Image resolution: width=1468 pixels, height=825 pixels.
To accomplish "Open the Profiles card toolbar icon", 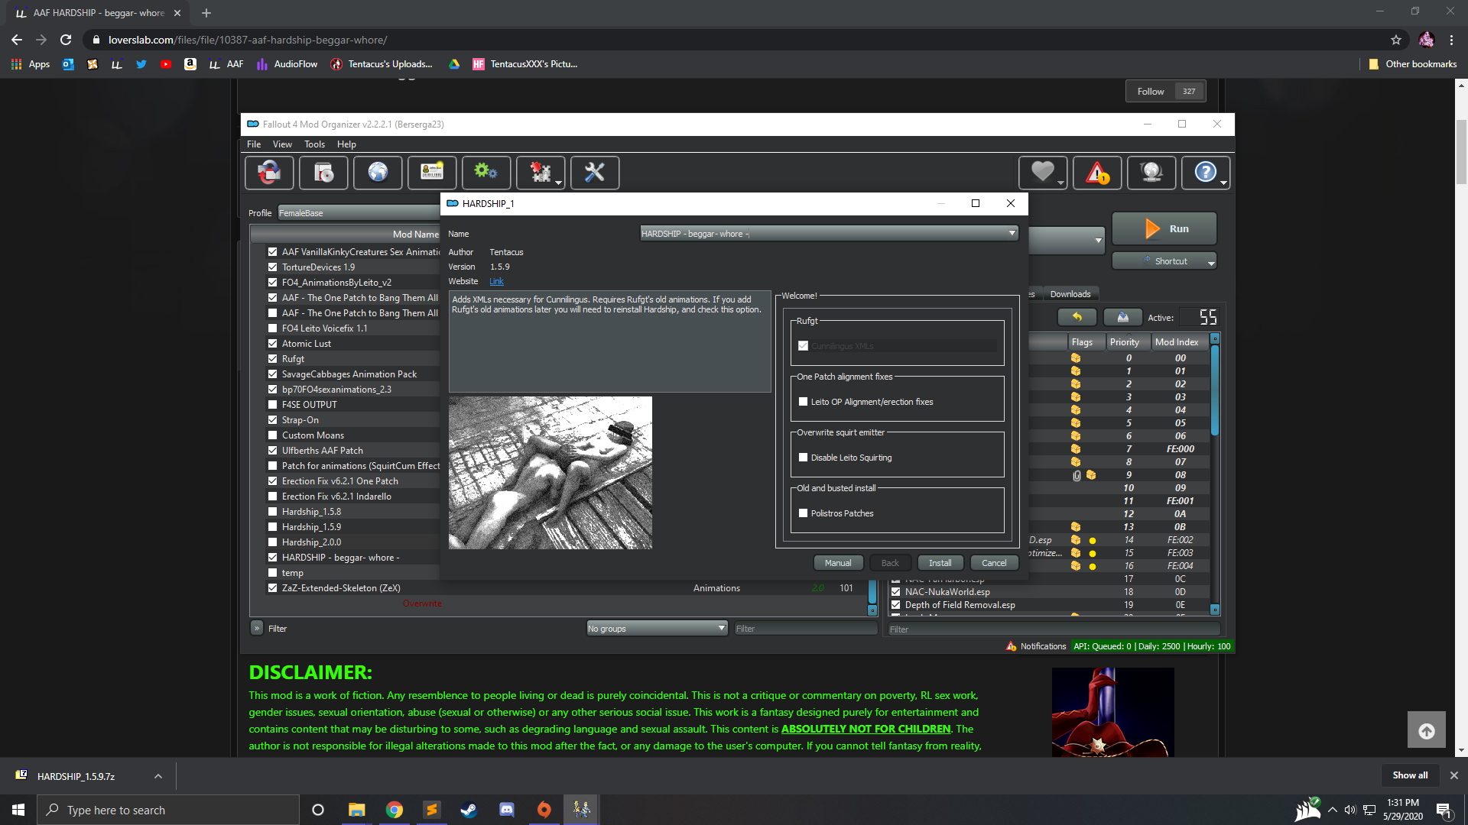I will pyautogui.click(x=432, y=173).
